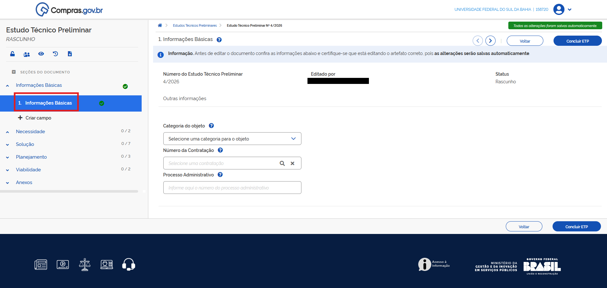Click the Processo Administrativo input field
This screenshot has width=607, height=288.
click(x=232, y=188)
